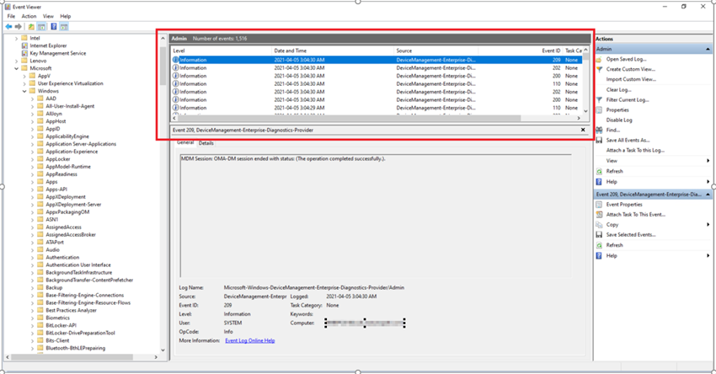Click Attach a Task To this Log
The width and height of the screenshot is (716, 374).
pos(635,150)
